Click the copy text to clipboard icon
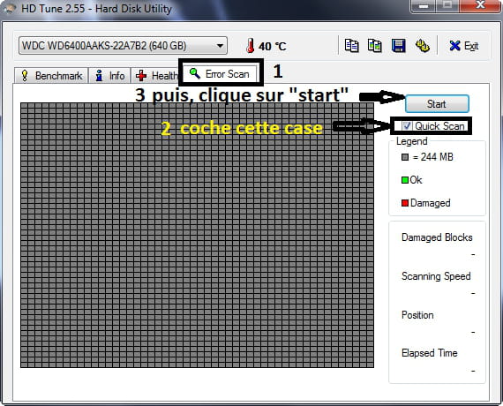 pyautogui.click(x=351, y=46)
